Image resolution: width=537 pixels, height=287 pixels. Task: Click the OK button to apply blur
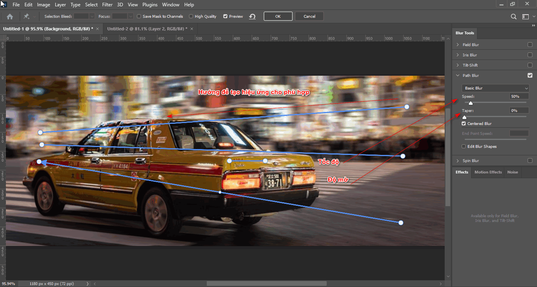[x=278, y=16]
